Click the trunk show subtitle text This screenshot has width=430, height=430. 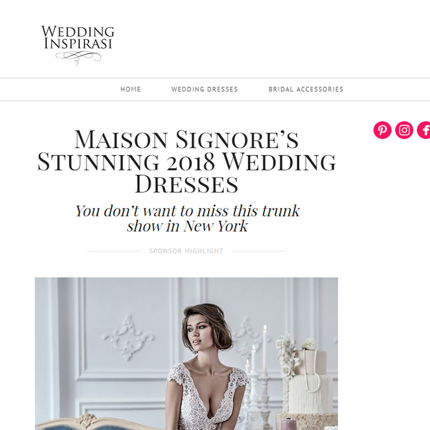(x=187, y=218)
